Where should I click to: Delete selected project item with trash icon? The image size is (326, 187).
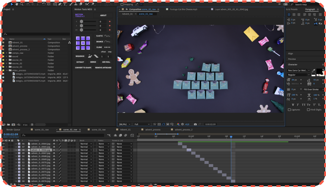(32, 125)
